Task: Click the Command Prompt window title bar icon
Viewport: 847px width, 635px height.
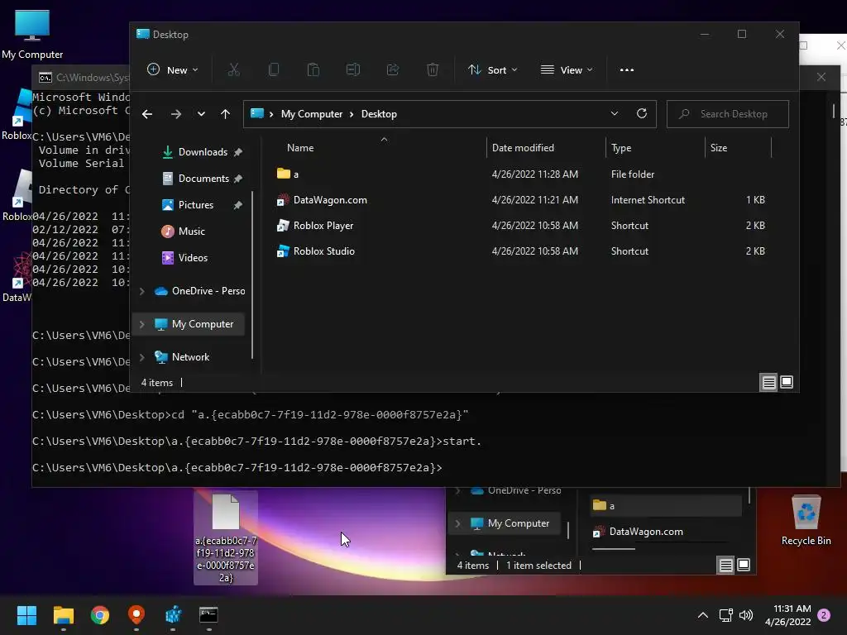Action: point(45,78)
